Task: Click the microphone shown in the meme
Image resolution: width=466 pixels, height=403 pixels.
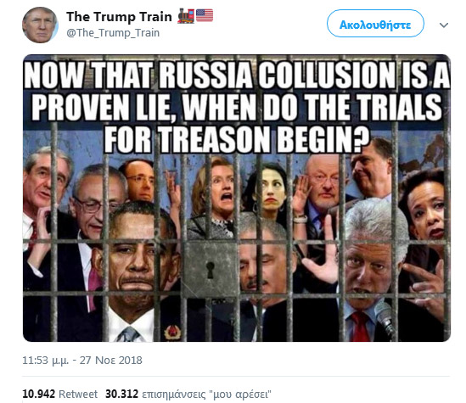Action: pos(385,318)
